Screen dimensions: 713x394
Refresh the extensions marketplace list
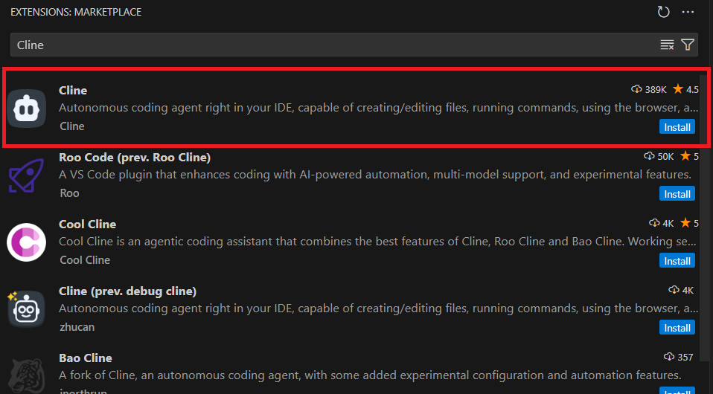(x=663, y=12)
